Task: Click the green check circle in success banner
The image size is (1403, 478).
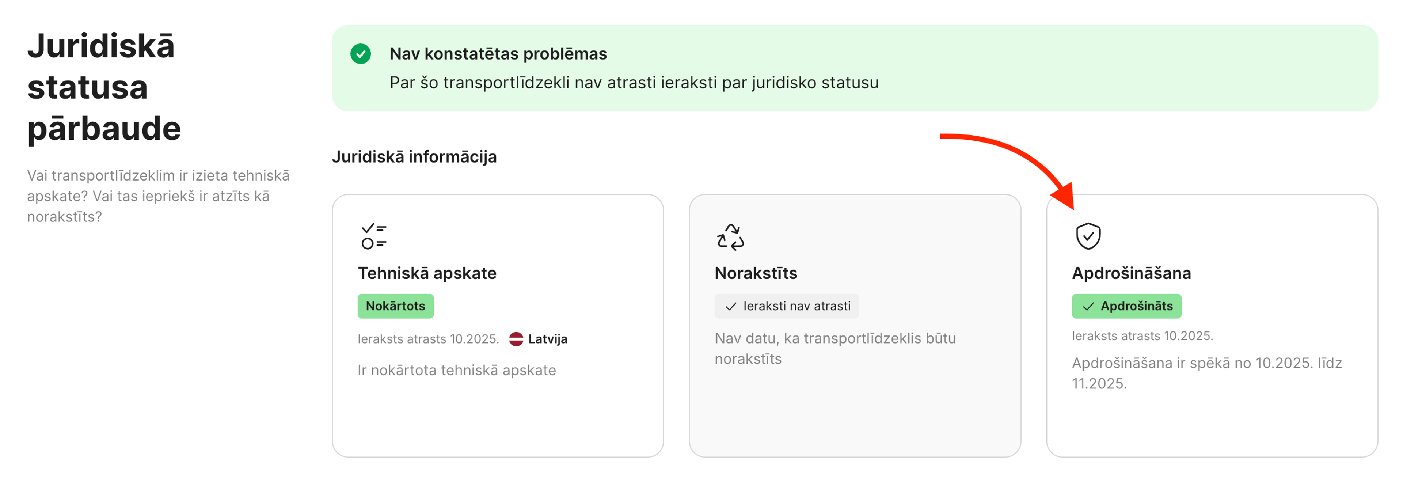Action: pos(361,54)
